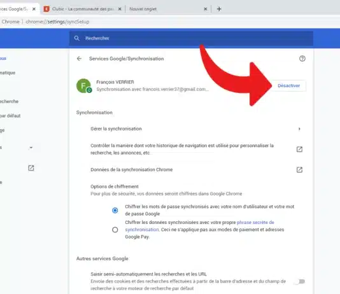Click the Désactiver button
Image resolution: width=340 pixels, height=294 pixels.
pyautogui.click(x=288, y=85)
